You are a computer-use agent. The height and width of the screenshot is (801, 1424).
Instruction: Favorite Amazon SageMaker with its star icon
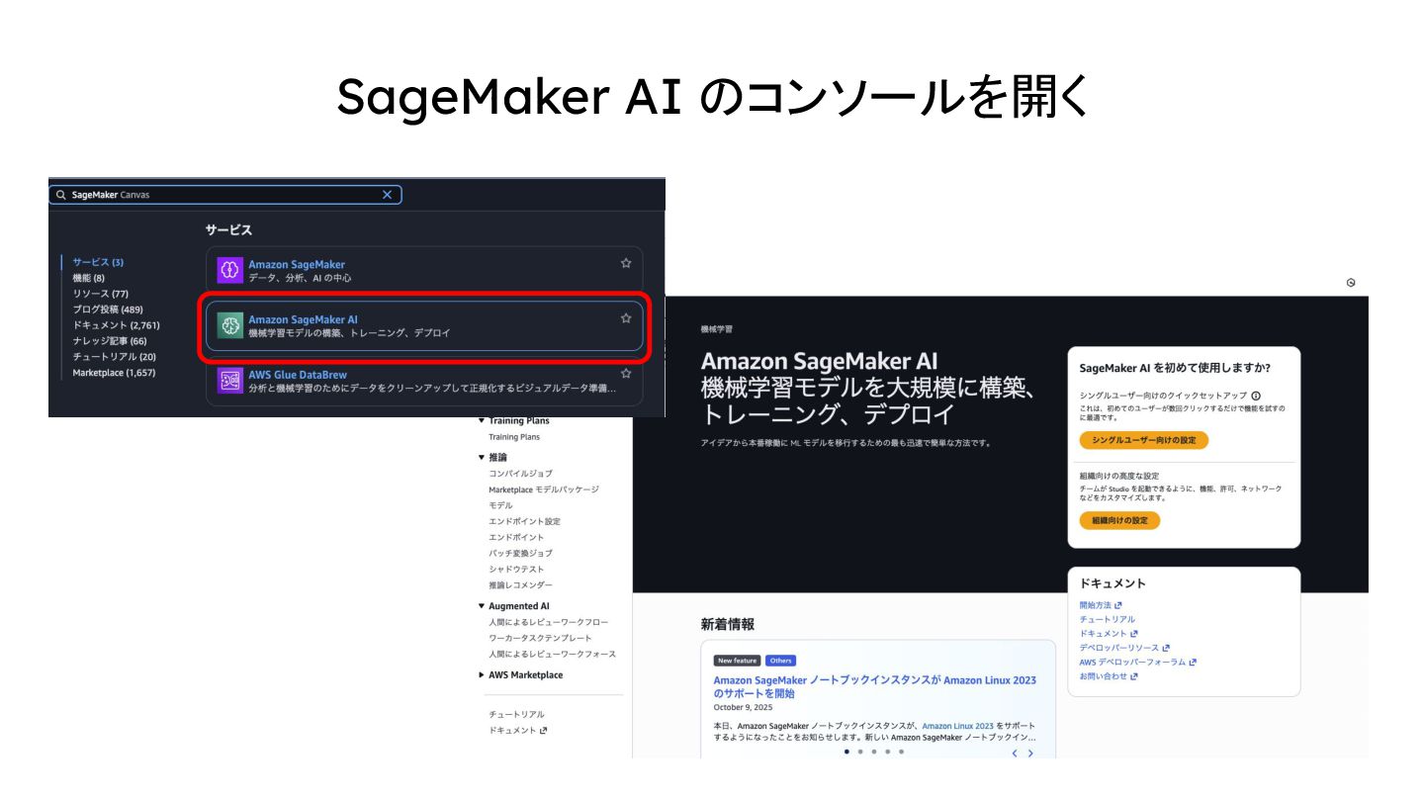625,263
